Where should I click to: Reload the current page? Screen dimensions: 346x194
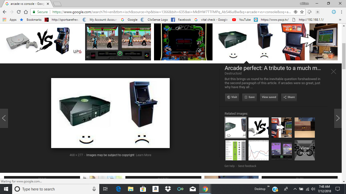pyautogui.click(x=18, y=12)
